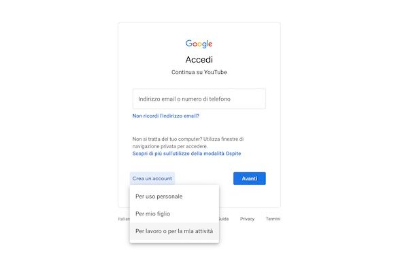
Task: Click the 'Accedi' heading text
Action: (x=199, y=60)
